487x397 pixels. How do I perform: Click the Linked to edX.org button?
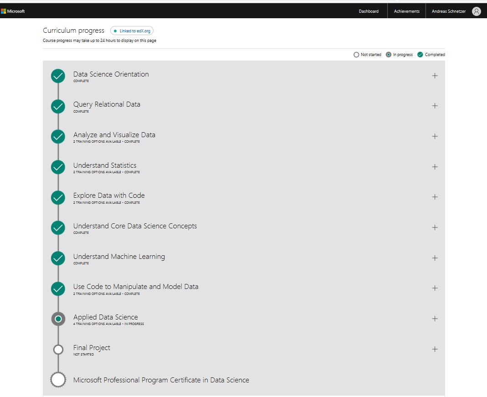point(132,31)
